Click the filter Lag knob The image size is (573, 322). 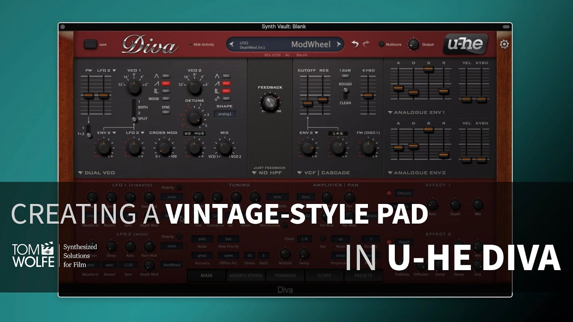pyautogui.click(x=338, y=148)
